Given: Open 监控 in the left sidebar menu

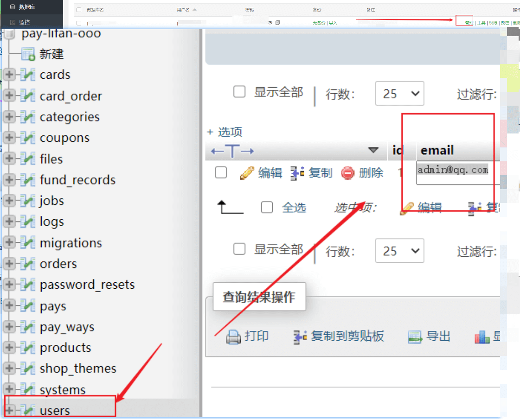Looking at the screenshot, I should 24,22.
